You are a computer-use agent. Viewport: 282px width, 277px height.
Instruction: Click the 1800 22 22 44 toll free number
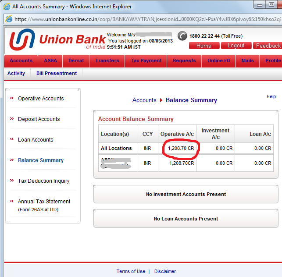pyautogui.click(x=204, y=36)
